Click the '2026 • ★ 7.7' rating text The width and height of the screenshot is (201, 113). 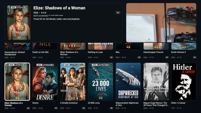pos(10,58)
